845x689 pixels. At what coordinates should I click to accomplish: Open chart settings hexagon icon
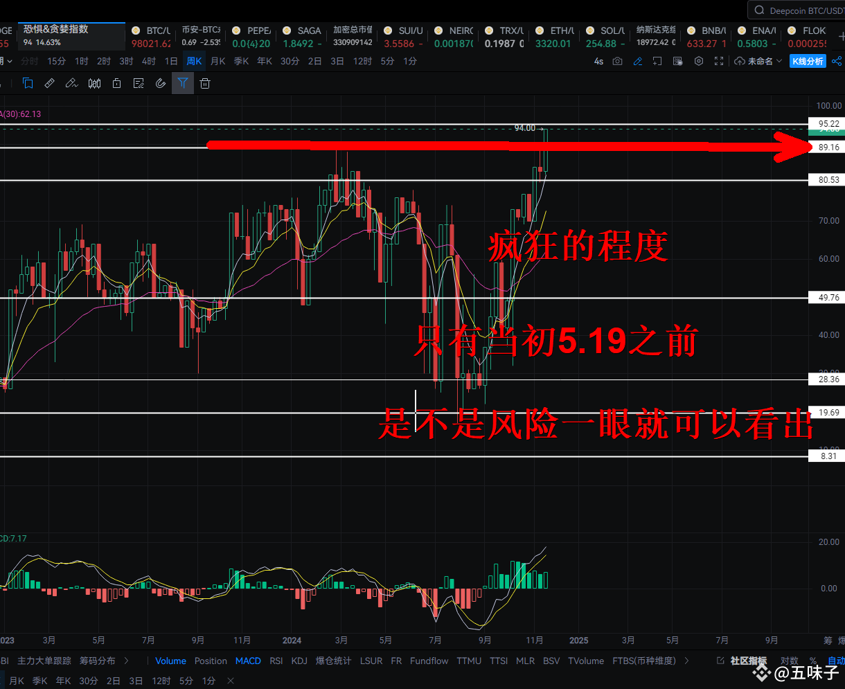coord(699,61)
